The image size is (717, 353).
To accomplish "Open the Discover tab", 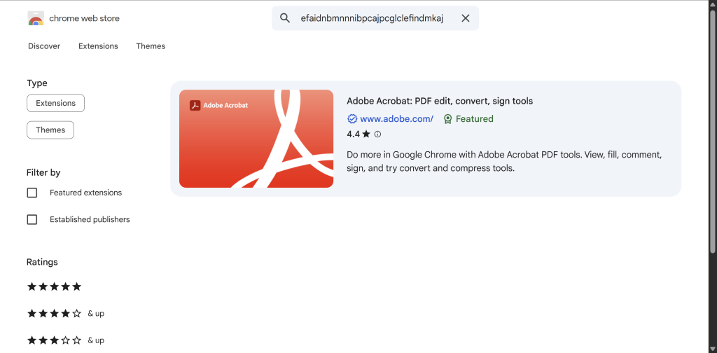I will [x=44, y=46].
